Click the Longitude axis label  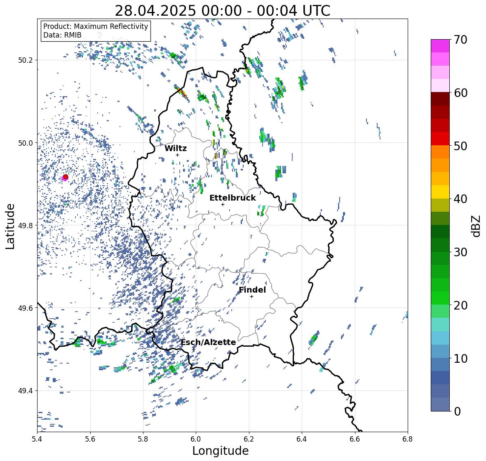pos(221,451)
